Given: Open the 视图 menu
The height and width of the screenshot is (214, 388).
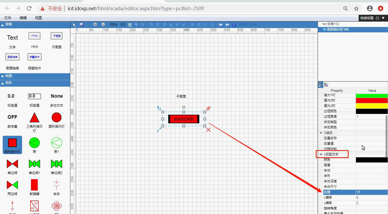Looking at the screenshot, I should pyautogui.click(x=39, y=18).
